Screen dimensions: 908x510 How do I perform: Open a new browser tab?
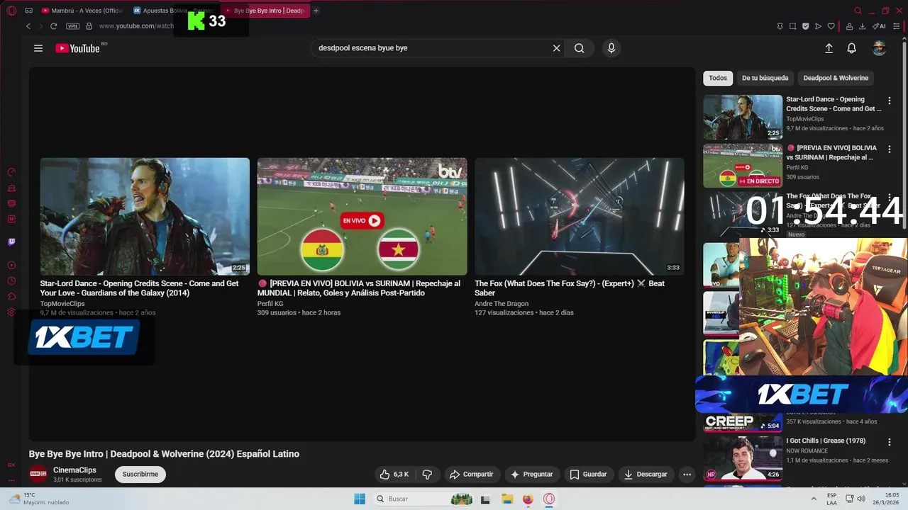pos(316,11)
